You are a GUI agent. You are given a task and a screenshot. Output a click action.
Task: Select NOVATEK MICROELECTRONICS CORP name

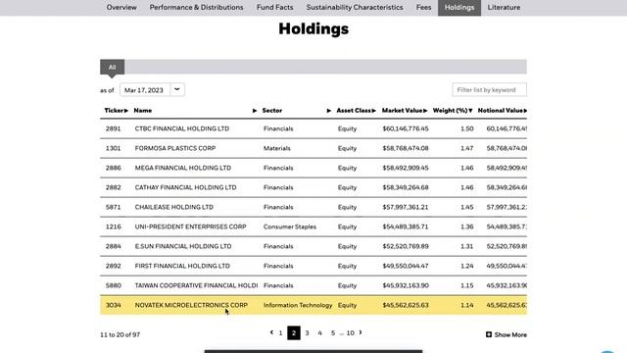click(191, 305)
